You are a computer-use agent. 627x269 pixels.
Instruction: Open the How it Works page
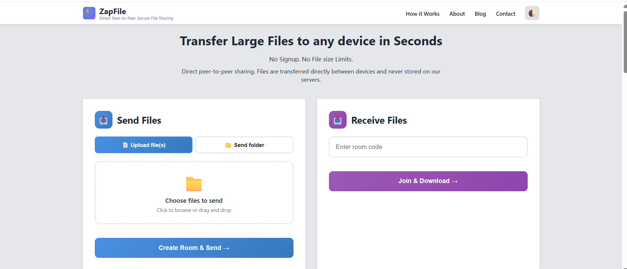point(422,14)
